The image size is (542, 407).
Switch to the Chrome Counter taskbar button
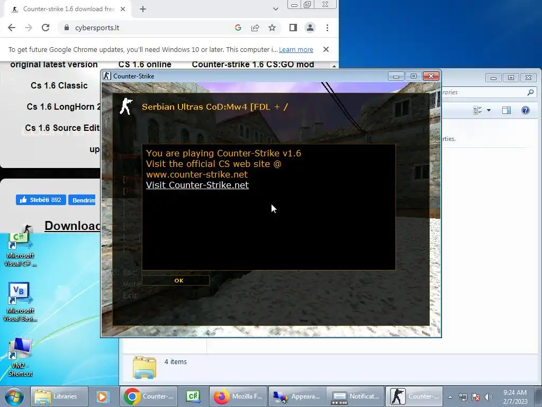click(149, 396)
